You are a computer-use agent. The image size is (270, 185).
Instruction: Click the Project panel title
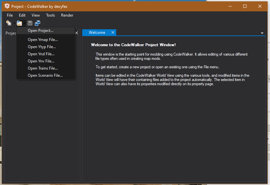11,33
